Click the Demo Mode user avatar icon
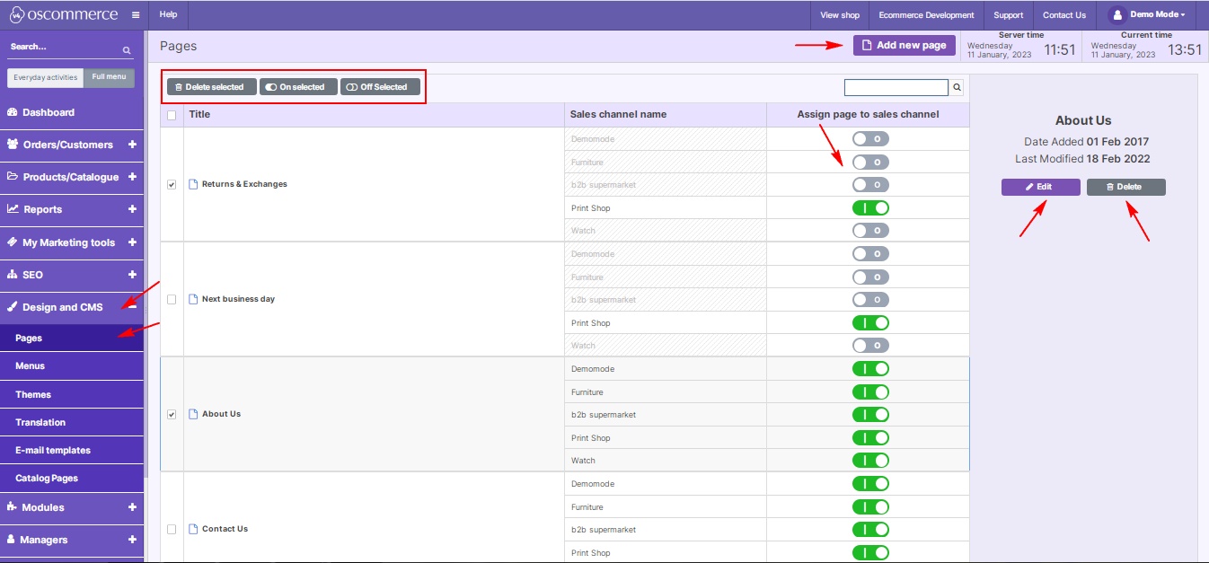Viewport: 1209px width, 563px height. tap(1117, 15)
